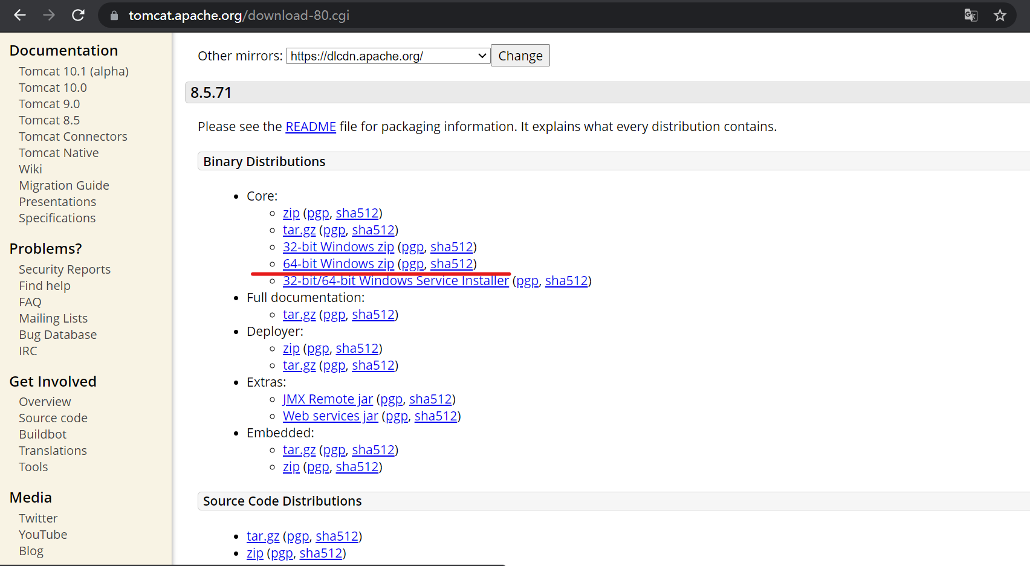
Task: Open Tomcat 10.1 (alpha) documentation
Action: click(74, 71)
